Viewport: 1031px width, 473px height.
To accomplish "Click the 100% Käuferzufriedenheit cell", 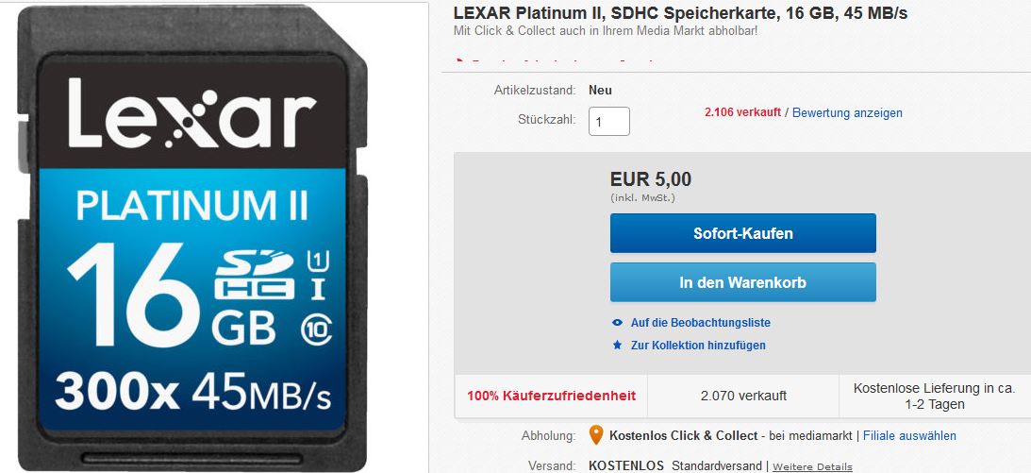I will 551,396.
